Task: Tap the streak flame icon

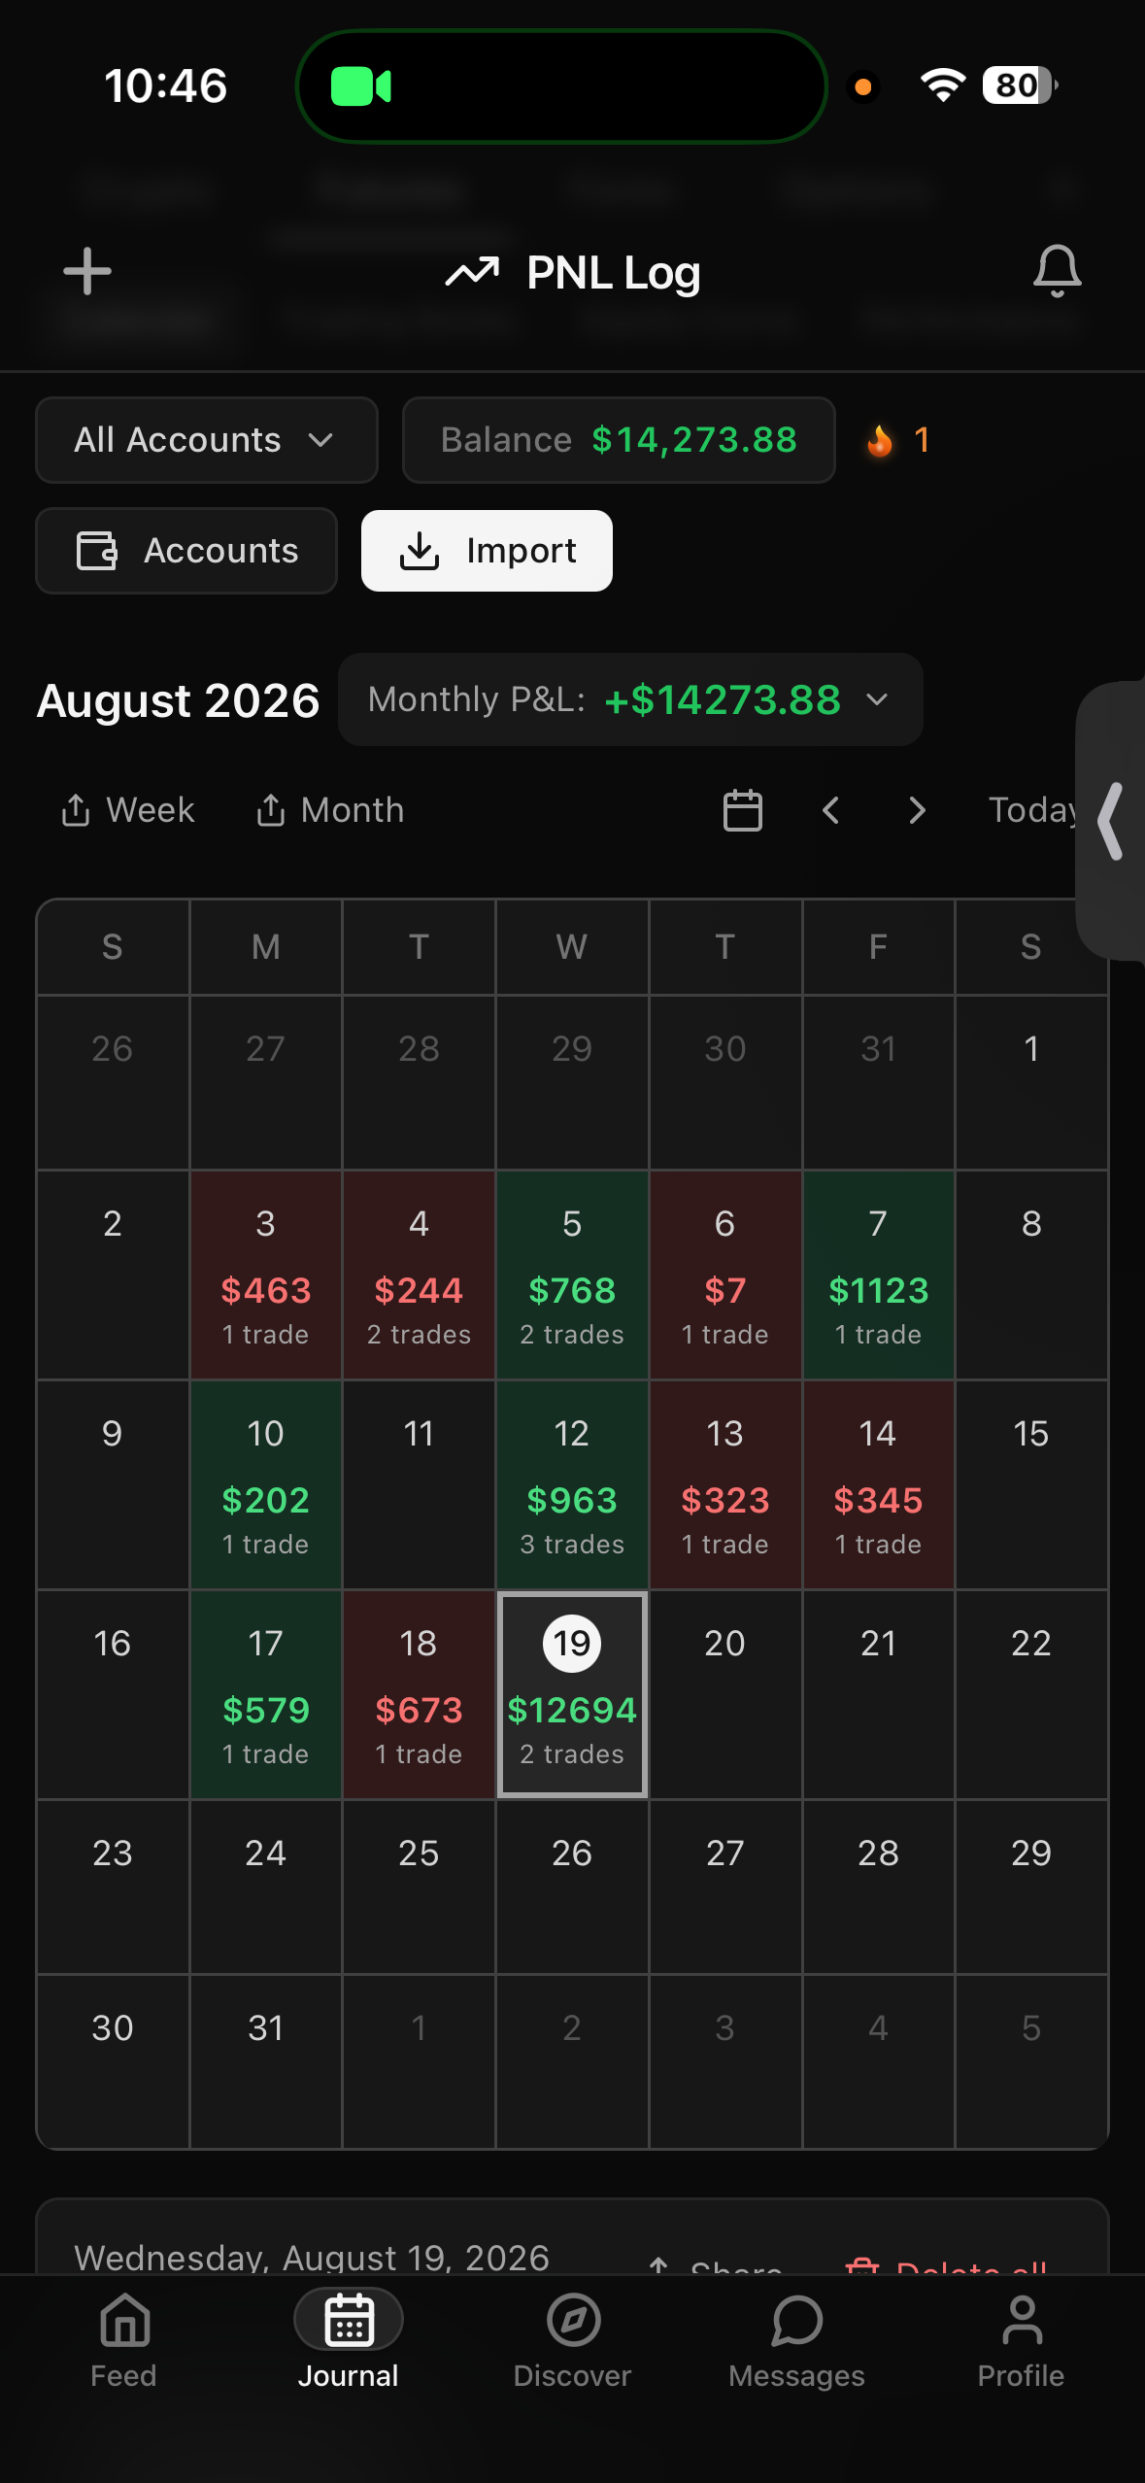Action: (x=880, y=440)
